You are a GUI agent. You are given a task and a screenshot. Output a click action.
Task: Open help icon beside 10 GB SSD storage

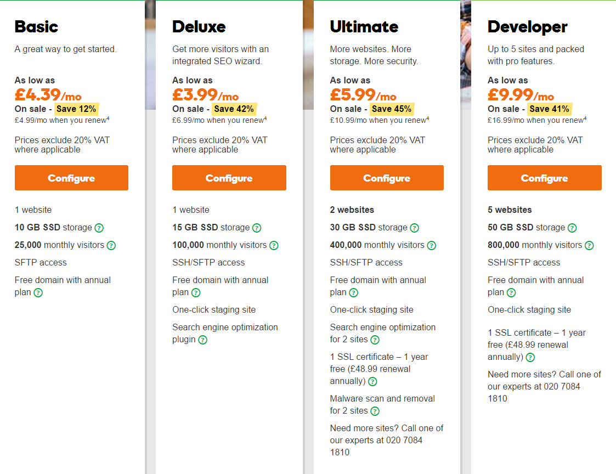[99, 228]
